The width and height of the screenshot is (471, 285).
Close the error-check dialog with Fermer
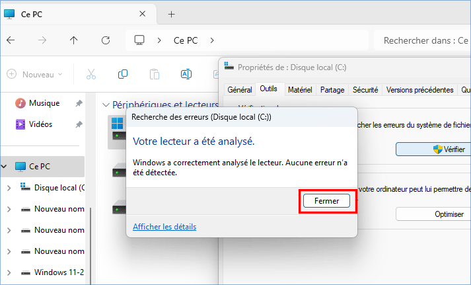(326, 201)
